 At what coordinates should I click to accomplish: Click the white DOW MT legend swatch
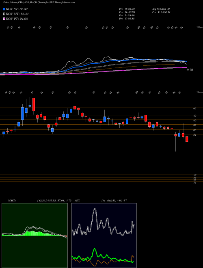coord(4,14)
